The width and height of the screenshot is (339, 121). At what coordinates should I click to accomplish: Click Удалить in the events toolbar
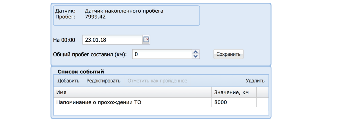tap(255, 81)
